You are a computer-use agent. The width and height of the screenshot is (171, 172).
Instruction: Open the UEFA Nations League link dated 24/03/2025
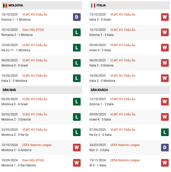[125, 145]
